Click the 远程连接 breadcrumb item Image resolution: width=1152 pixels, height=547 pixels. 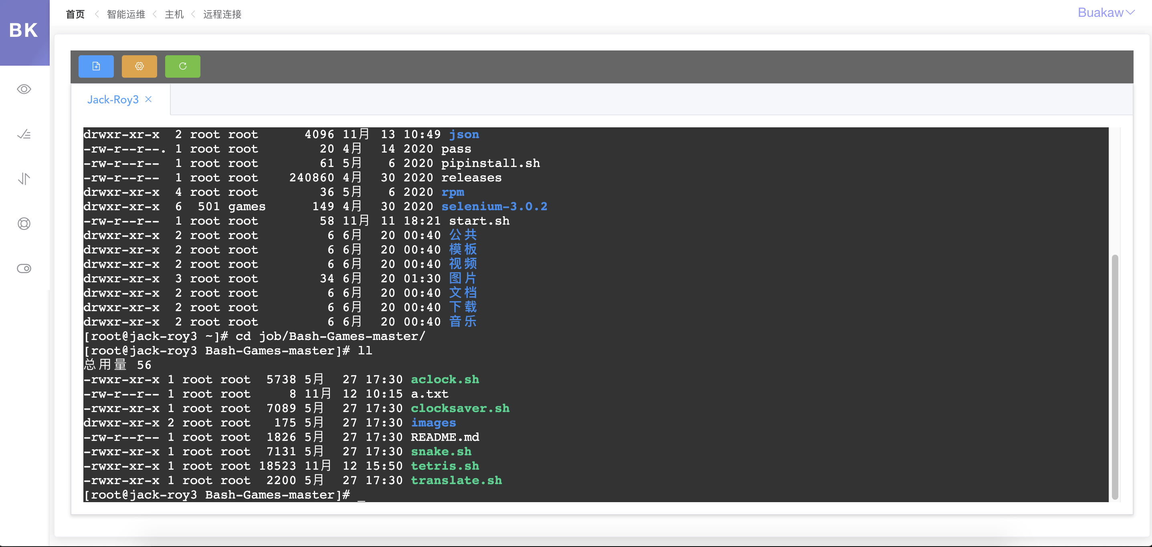pos(222,14)
